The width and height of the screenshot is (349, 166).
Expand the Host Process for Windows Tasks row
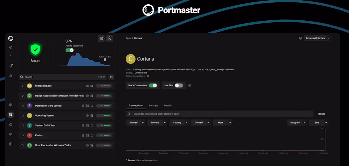(x=23, y=145)
